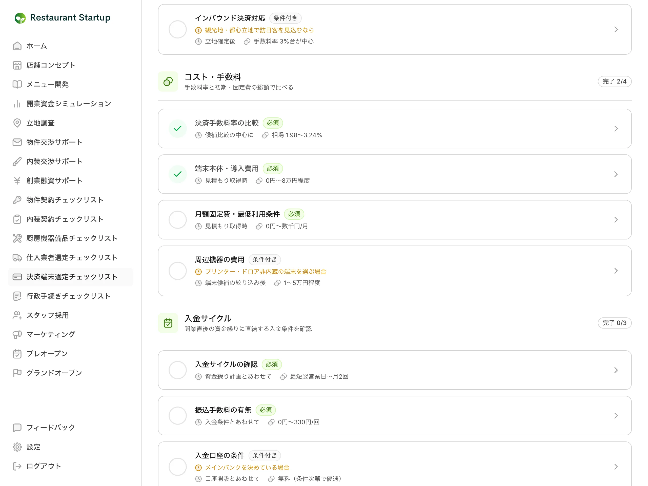Open マーケティング megaphone icon
The width and height of the screenshot is (648, 486).
pyautogui.click(x=17, y=334)
